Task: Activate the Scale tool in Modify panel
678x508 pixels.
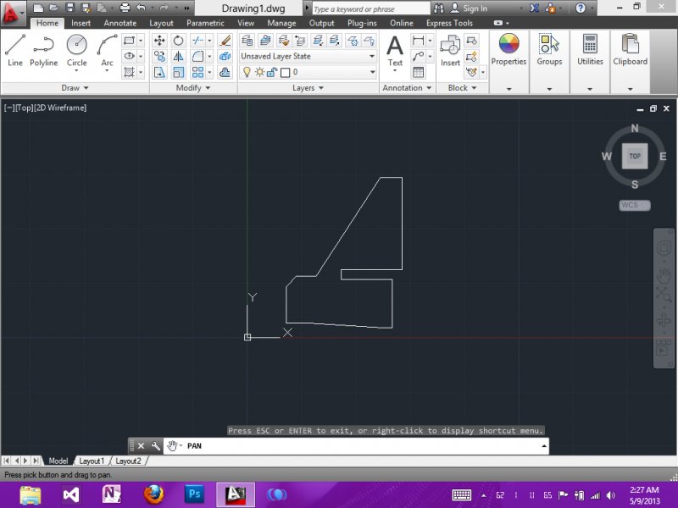Action: 178,72
